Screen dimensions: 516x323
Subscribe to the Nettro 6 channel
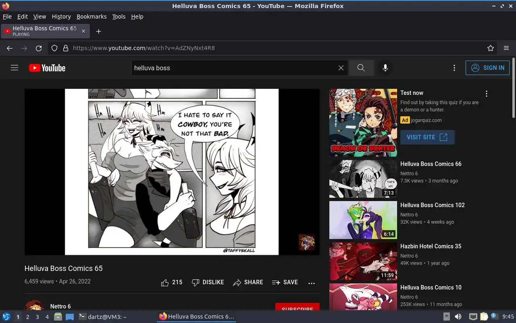tap(298, 307)
